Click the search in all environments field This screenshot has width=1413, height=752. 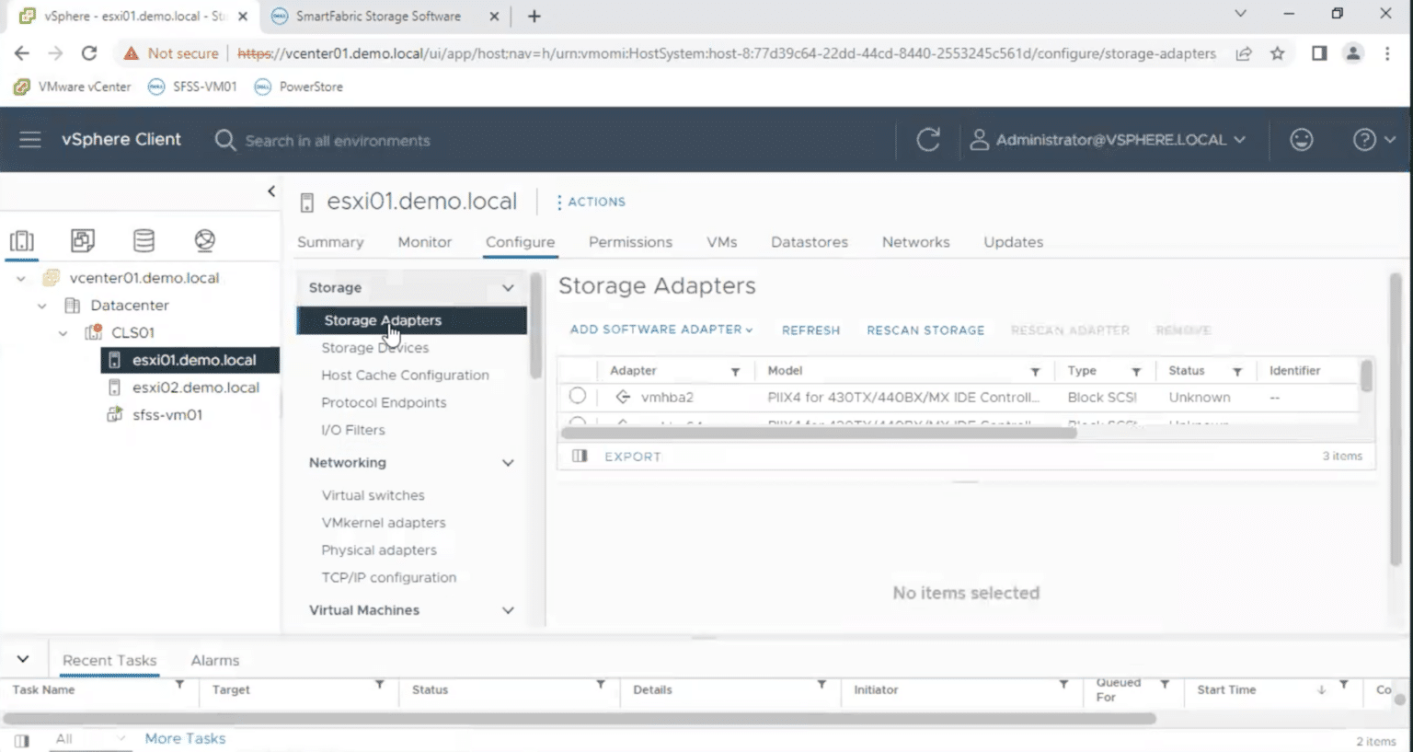click(337, 141)
